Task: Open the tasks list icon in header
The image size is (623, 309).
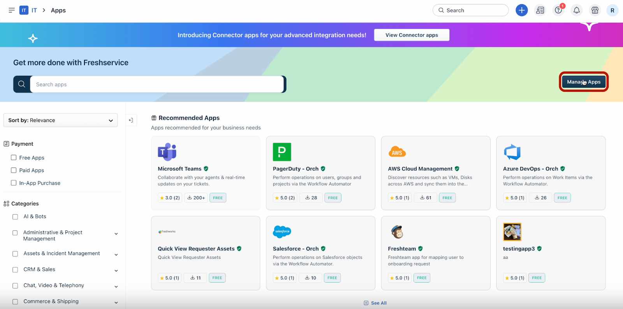Action: [x=540, y=10]
